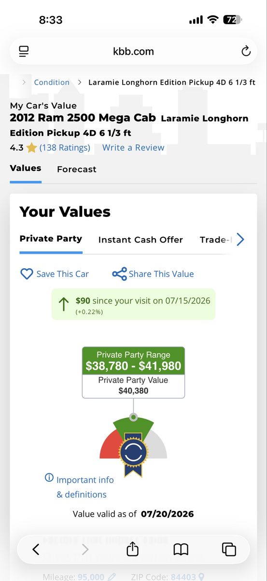The width and height of the screenshot is (267, 581).
Task: Open the reader/page menu icon in address bar
Action: pyautogui.click(x=24, y=51)
